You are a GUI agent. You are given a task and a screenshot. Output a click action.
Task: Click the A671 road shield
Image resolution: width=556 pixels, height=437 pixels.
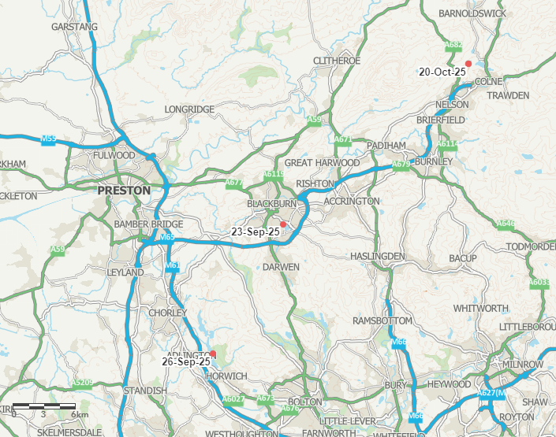point(343,139)
